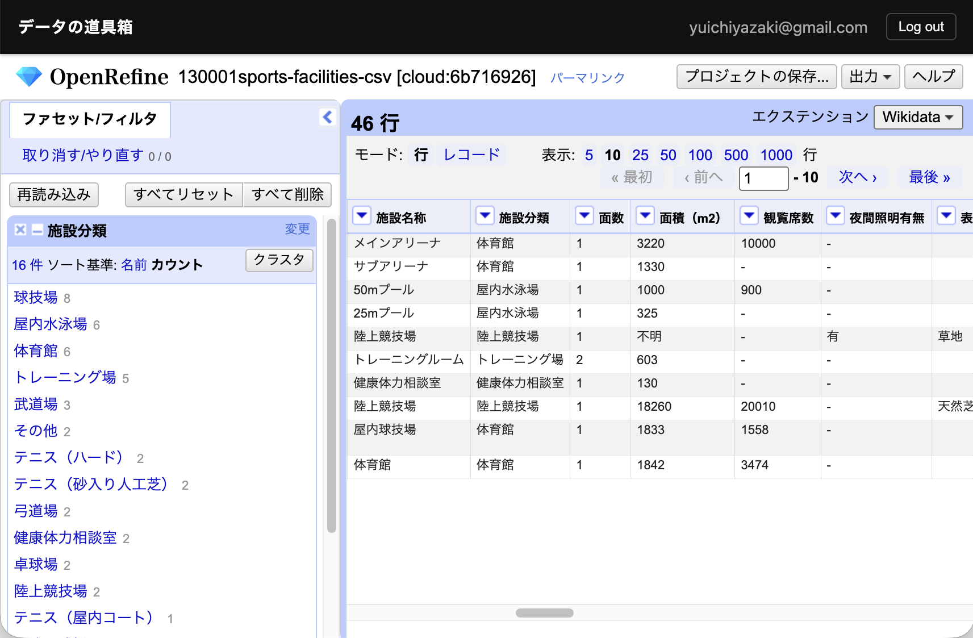Switch to 行 row mode
973x638 pixels.
coord(421,155)
